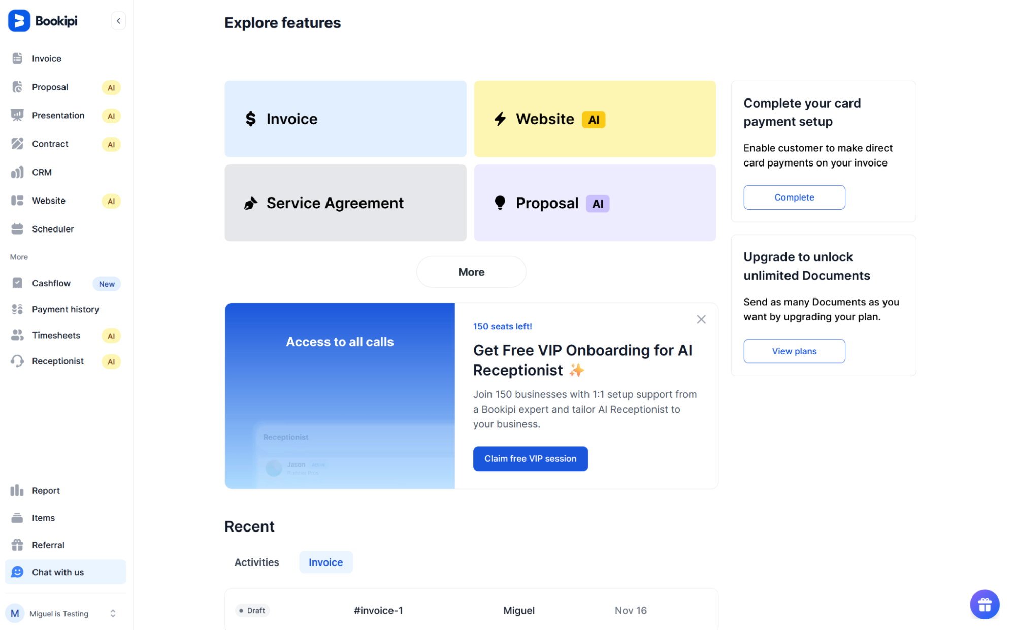1015x630 pixels.
Task: Open Payment history from the sidebar
Action: coord(17,309)
